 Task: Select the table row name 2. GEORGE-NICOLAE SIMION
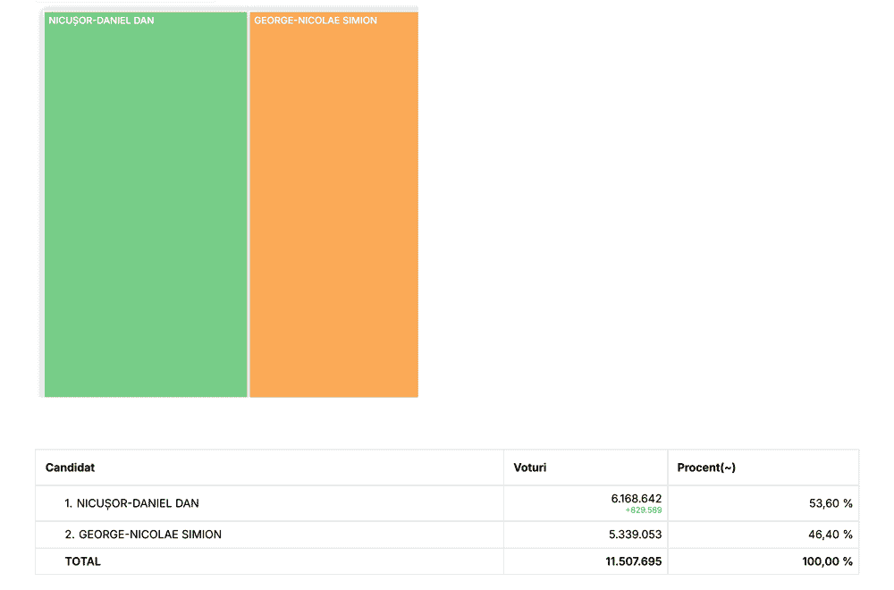143,535
